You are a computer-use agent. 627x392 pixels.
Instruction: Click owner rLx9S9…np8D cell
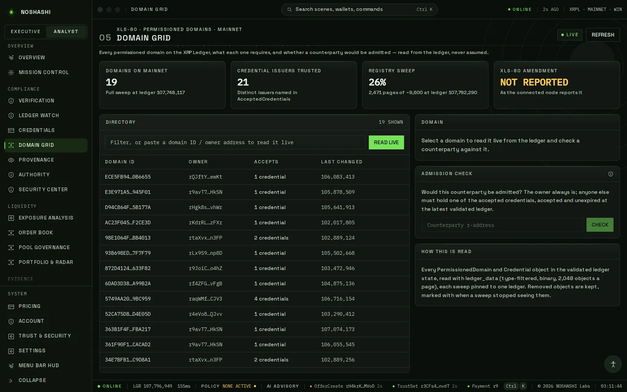pyautogui.click(x=206, y=253)
